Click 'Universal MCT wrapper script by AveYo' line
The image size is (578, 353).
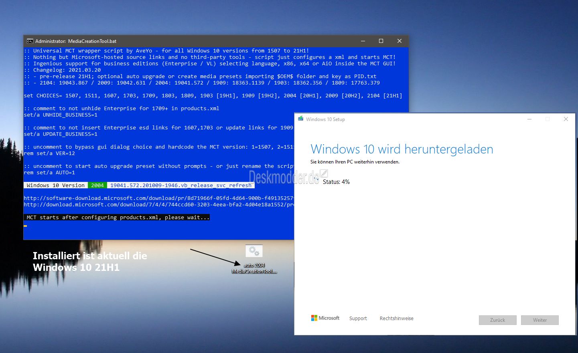click(x=166, y=50)
